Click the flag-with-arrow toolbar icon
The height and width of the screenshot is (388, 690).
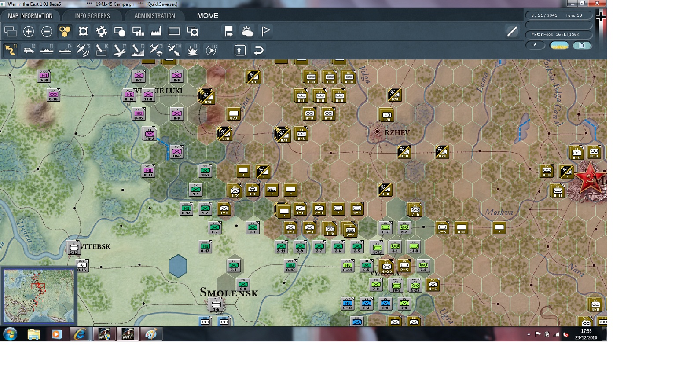[229, 31]
